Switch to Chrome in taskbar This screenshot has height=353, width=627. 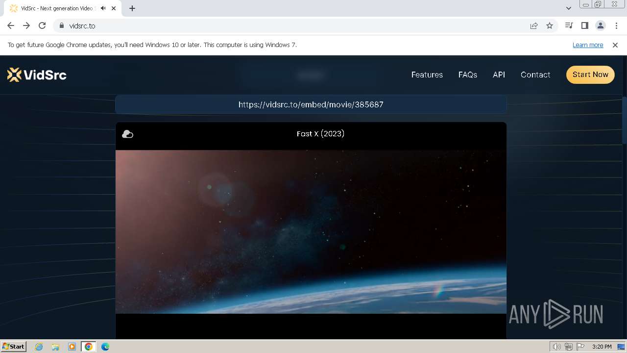pyautogui.click(x=89, y=347)
